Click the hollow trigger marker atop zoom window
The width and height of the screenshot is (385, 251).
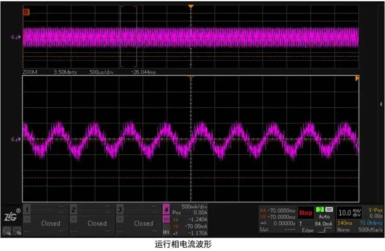coord(191,77)
